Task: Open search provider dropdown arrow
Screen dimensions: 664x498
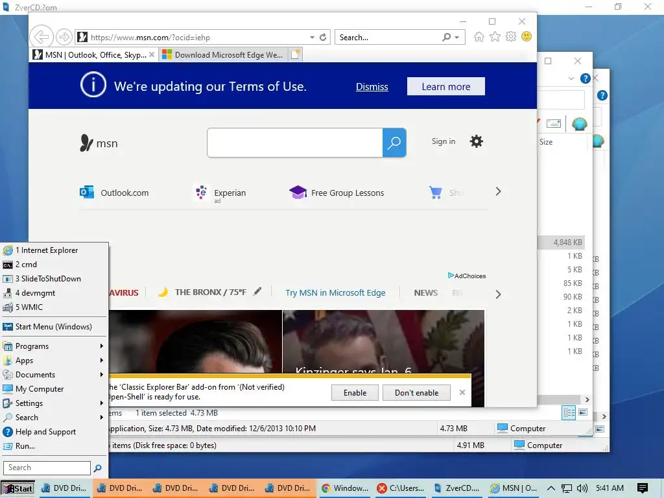Action: tap(457, 37)
